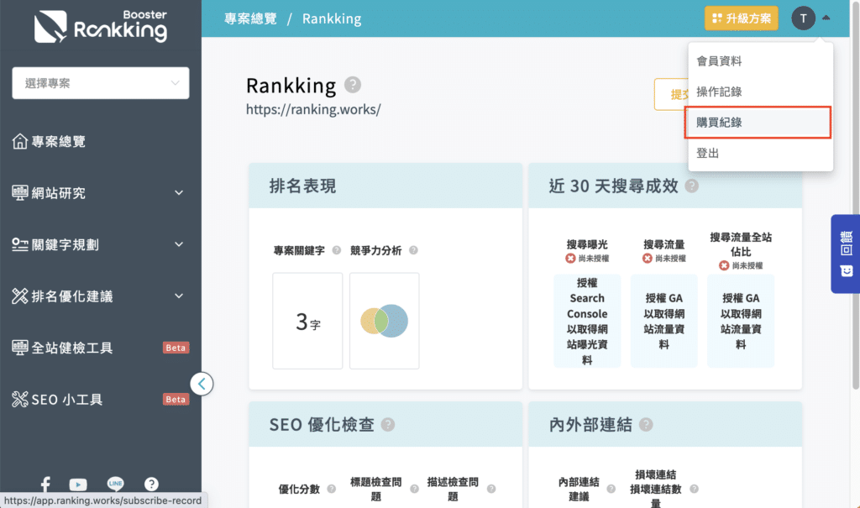Screen dimensions: 860x508
Task: Click the competitiveness Venn diagram thumbnail
Action: click(384, 321)
